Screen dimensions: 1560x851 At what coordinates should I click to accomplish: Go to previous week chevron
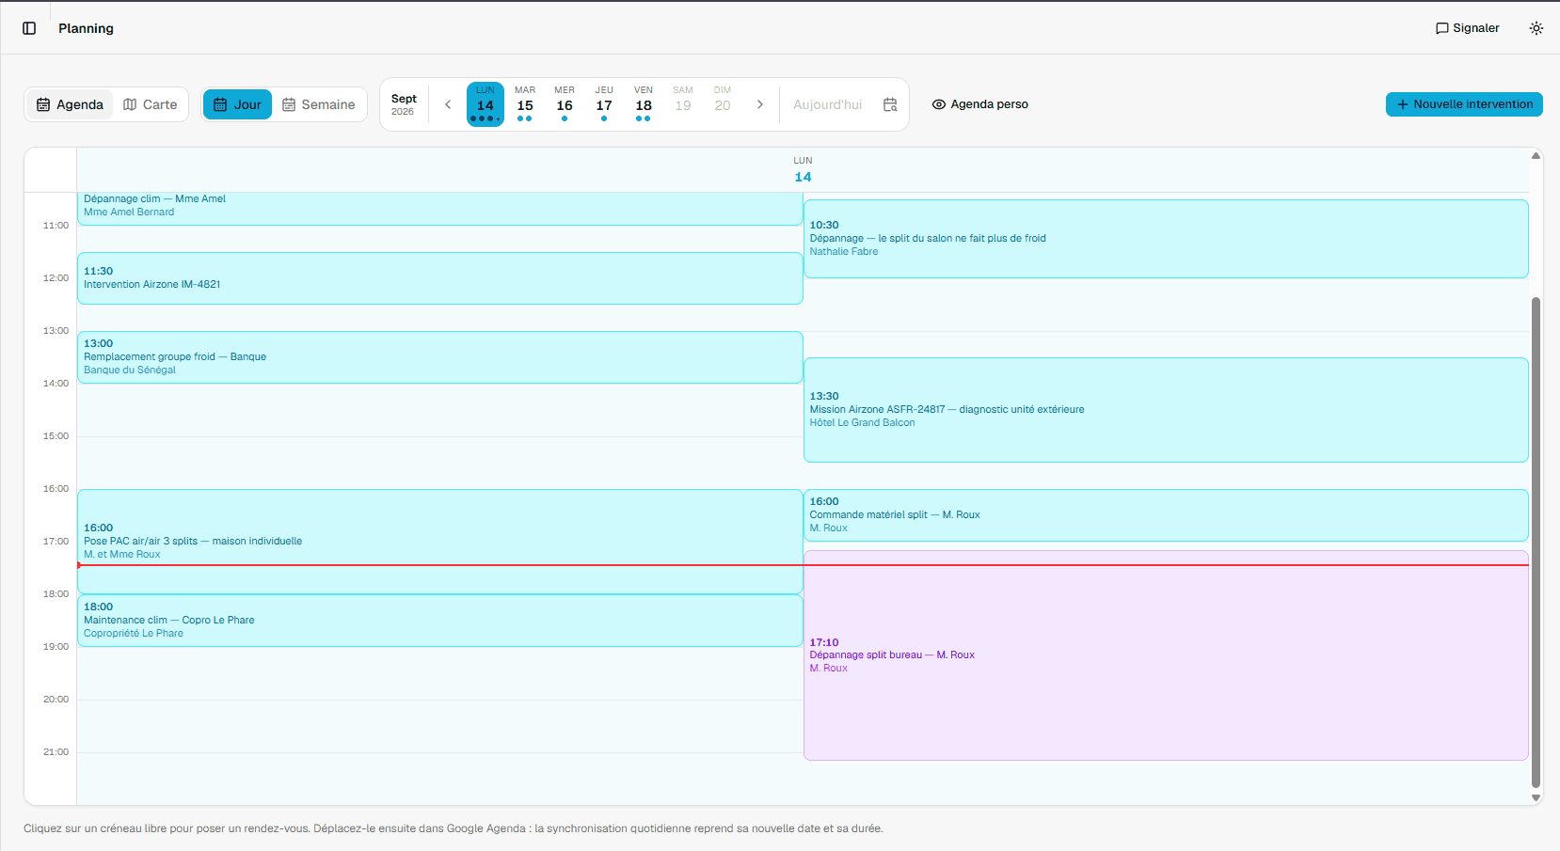[x=448, y=104]
